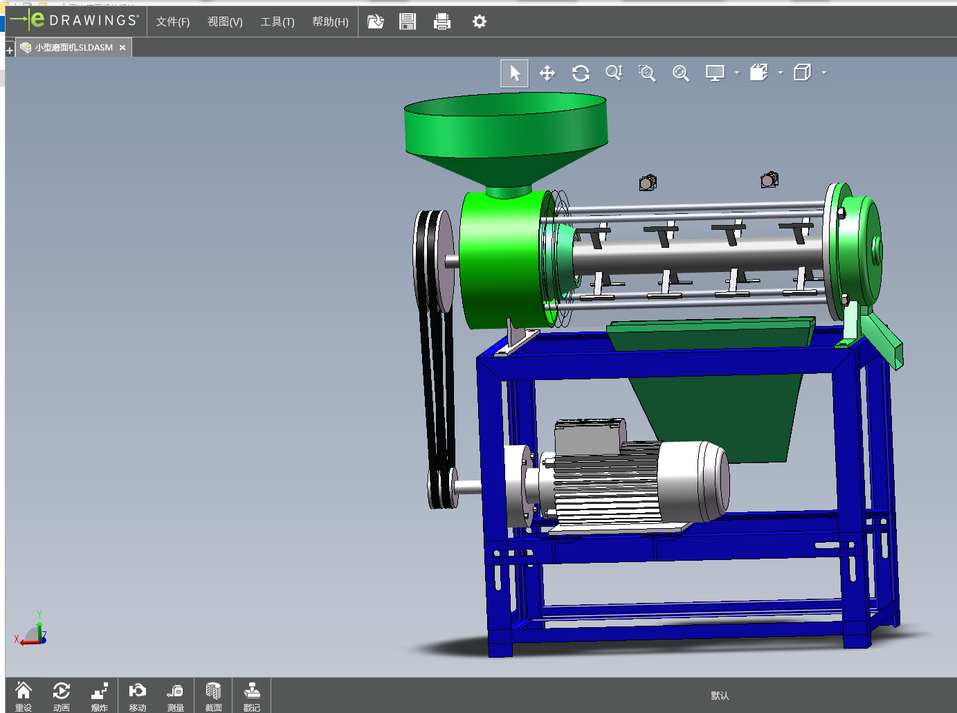Image resolution: width=957 pixels, height=713 pixels.
Task: Open the 戳记 (Stamp) tool
Action: click(252, 696)
